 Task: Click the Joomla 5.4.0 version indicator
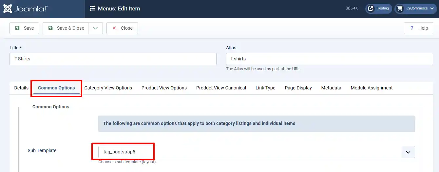(352, 8)
